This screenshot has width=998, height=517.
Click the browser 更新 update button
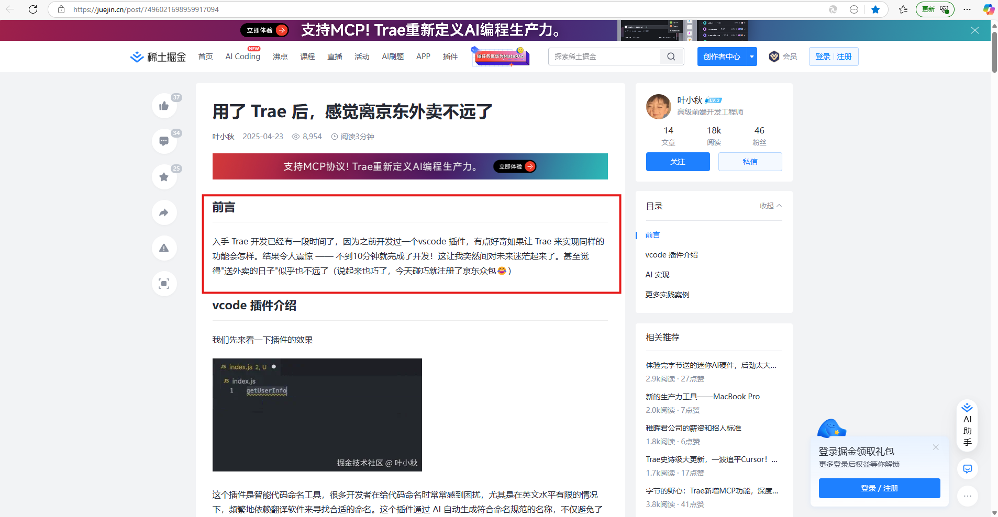[x=935, y=9]
